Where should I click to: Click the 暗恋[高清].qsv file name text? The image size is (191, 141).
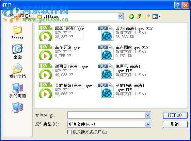click(x=69, y=29)
